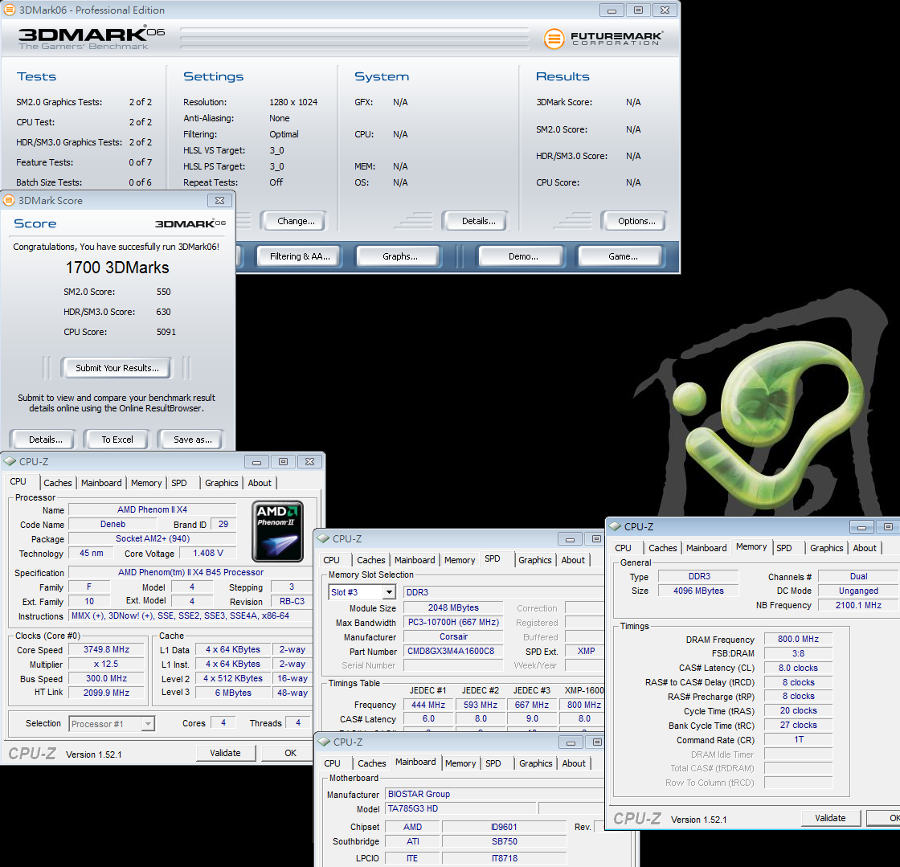Click the Specification AMD Phenom II X4 B45 field
900x867 pixels.
190,573
